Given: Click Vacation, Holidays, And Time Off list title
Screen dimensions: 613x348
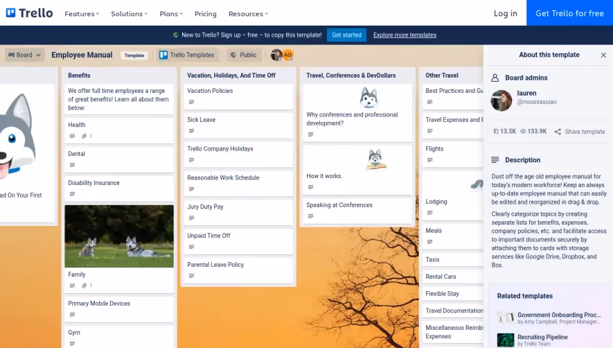Looking at the screenshot, I should [x=231, y=75].
